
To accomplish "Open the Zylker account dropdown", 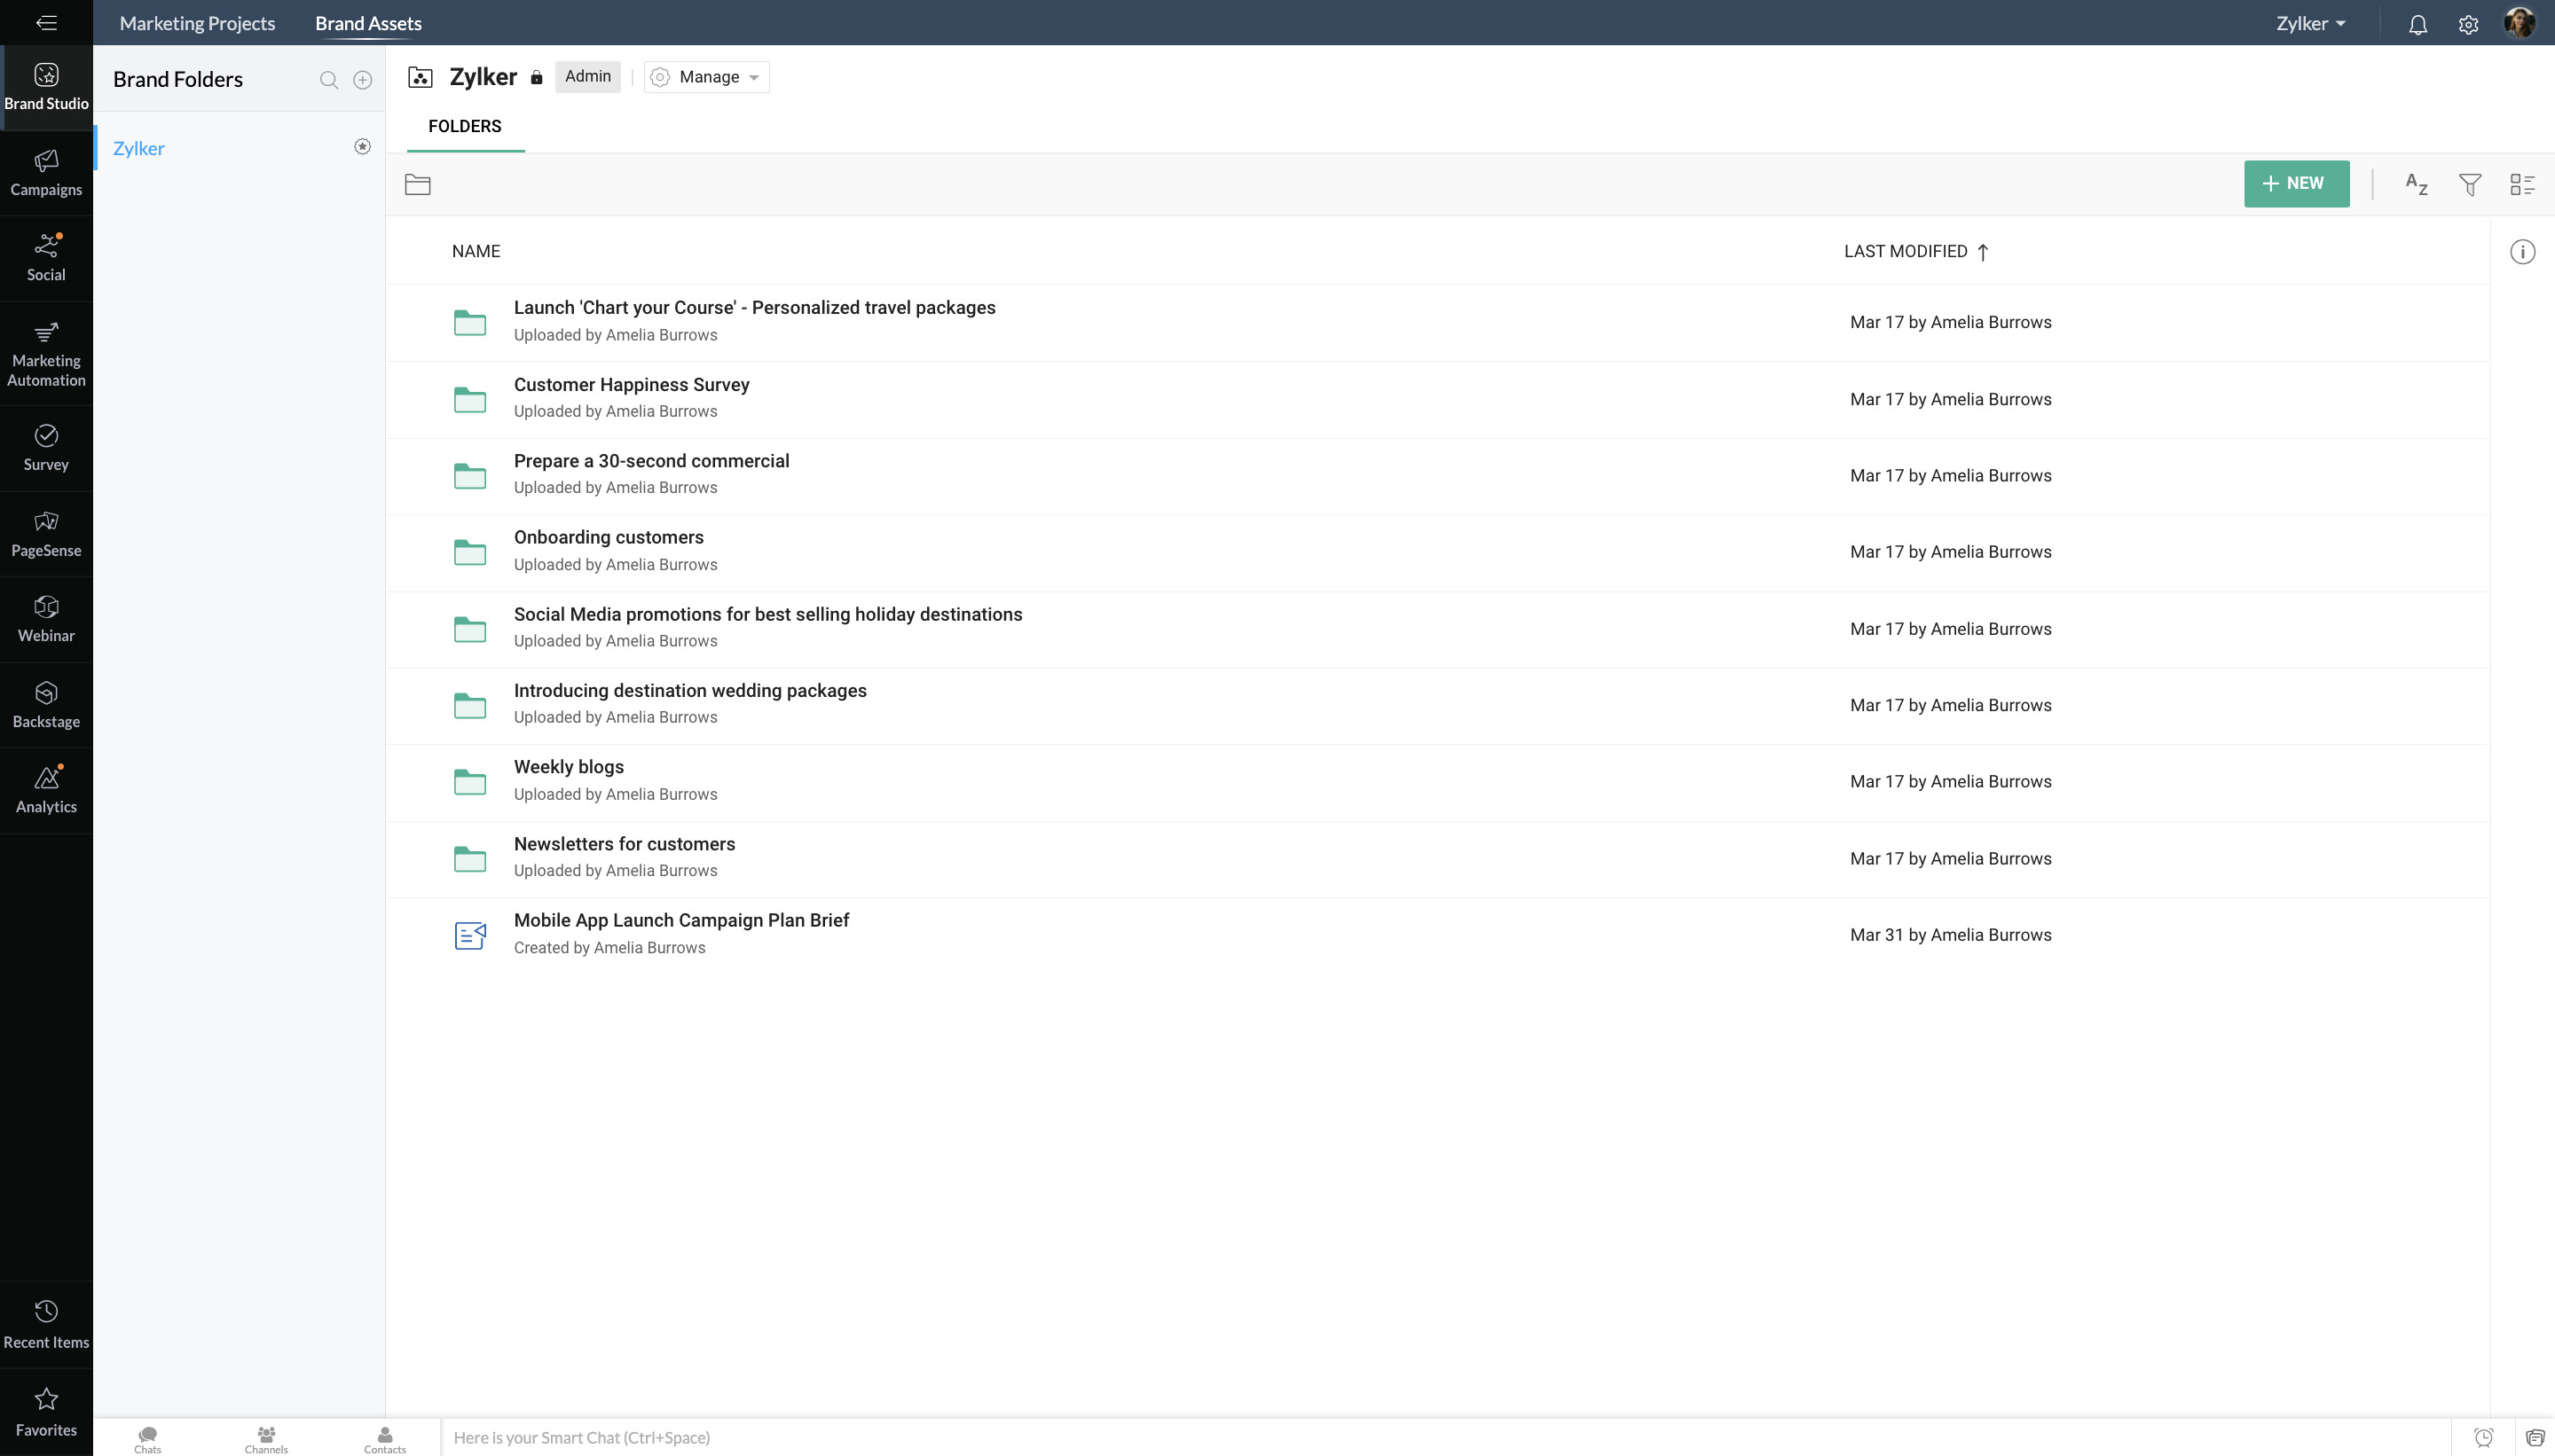I will 2310,24.
